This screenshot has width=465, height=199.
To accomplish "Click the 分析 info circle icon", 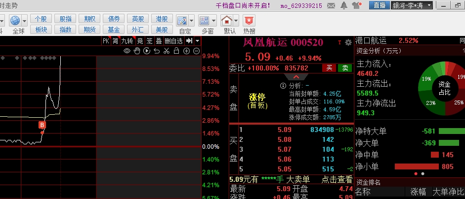I will (x=283, y=86).
